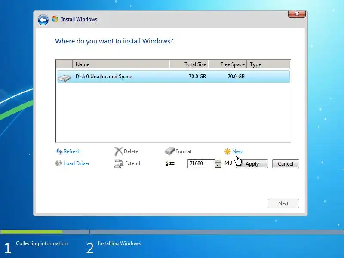Click the Format drive eraser icon
Viewport: 344px width, 258px height.
coord(169,151)
